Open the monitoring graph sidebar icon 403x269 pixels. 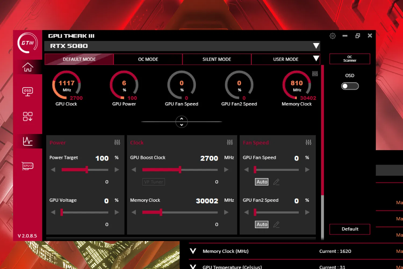pyautogui.click(x=28, y=141)
